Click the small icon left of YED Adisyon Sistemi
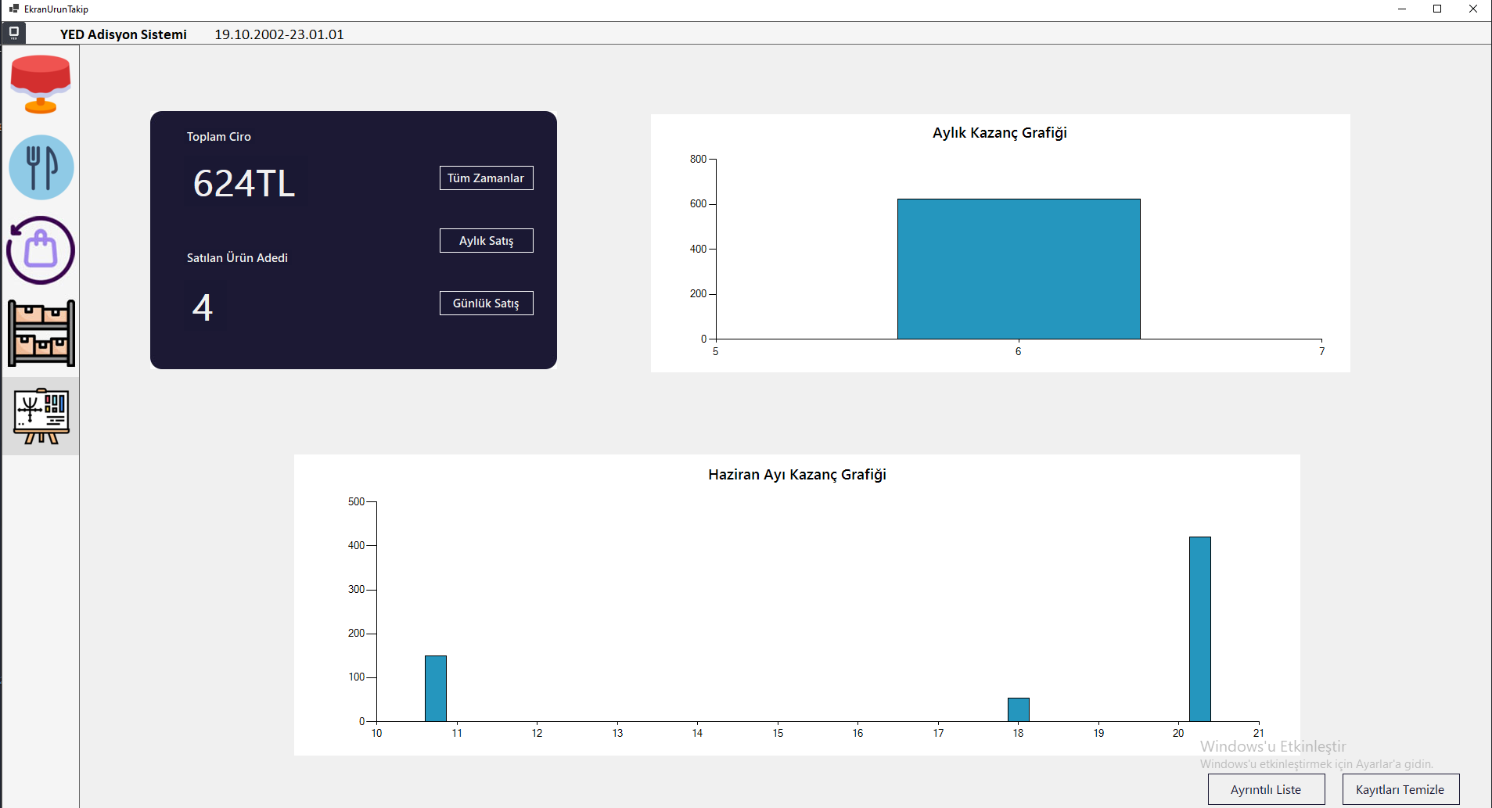The height and width of the screenshot is (808, 1492). pyautogui.click(x=13, y=33)
